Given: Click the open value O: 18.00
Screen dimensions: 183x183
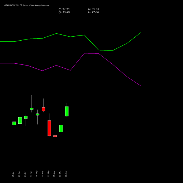Looking at the screenshot, I should coord(64,12).
